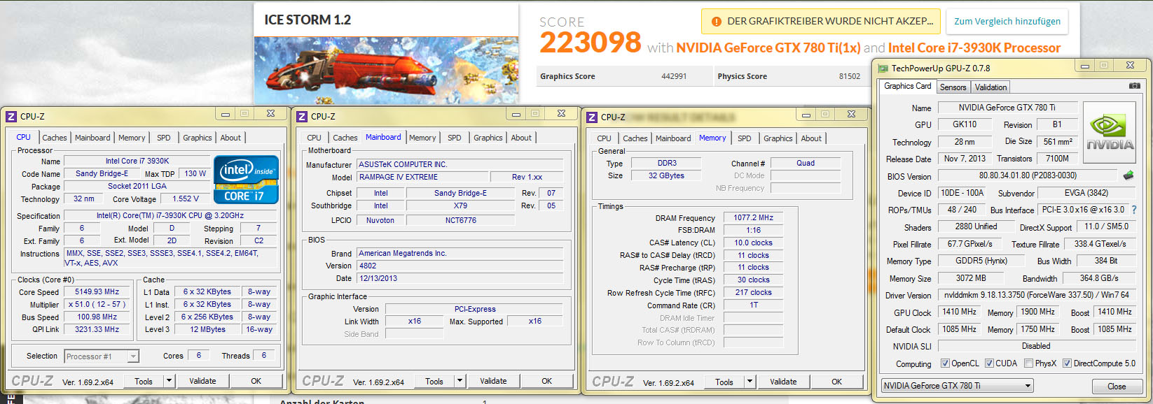Toggle the OpenCL checkbox
The width and height of the screenshot is (1153, 404).
click(x=945, y=363)
